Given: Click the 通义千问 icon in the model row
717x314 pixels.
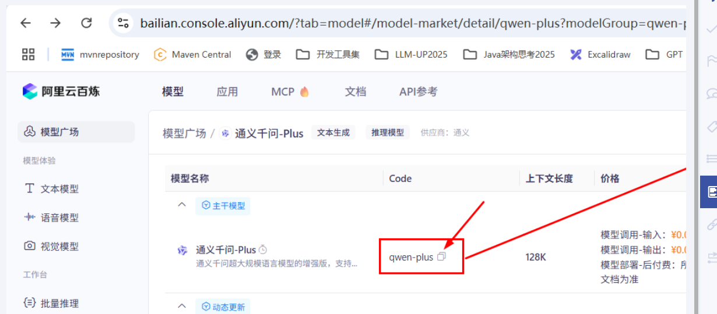Looking at the screenshot, I should [x=182, y=251].
